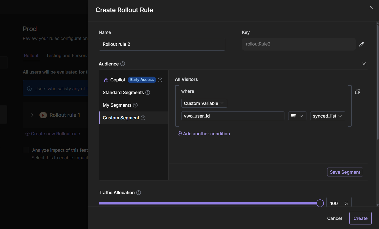Enable Analyze impact of this feature checkbox
The image size is (379, 229).
[x=26, y=150]
